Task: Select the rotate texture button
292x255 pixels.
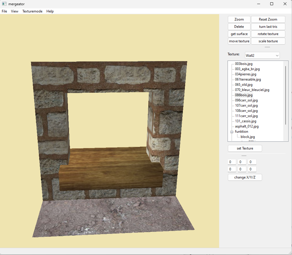Action: 268,34
